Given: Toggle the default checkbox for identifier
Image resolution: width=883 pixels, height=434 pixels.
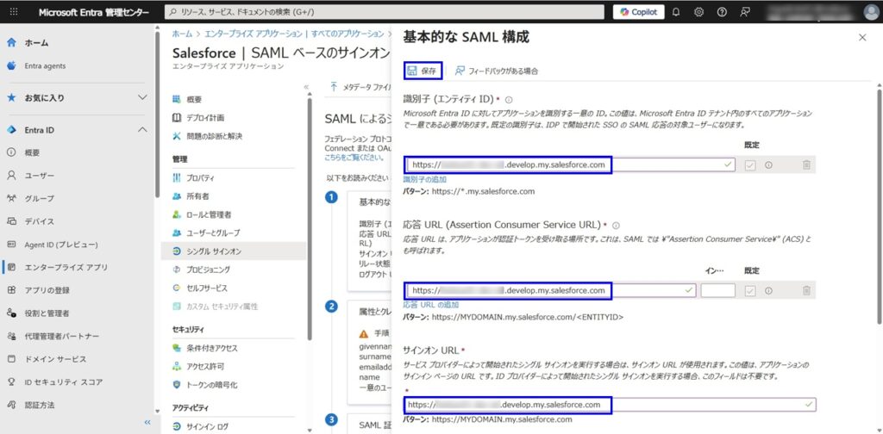Looking at the screenshot, I should pyautogui.click(x=749, y=165).
